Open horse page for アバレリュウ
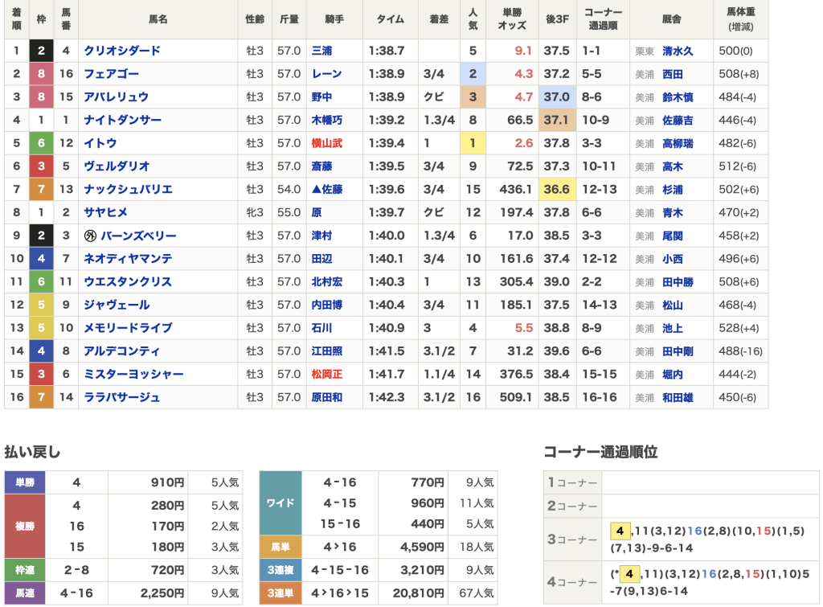This screenshot has height=607, width=823. click(117, 97)
